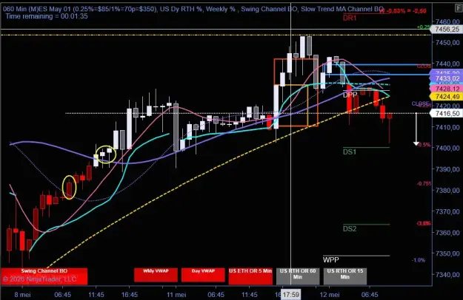Click the 7340,00 price axis label
Image resolution: width=463 pixels, height=300 pixels.
[x=447, y=275]
